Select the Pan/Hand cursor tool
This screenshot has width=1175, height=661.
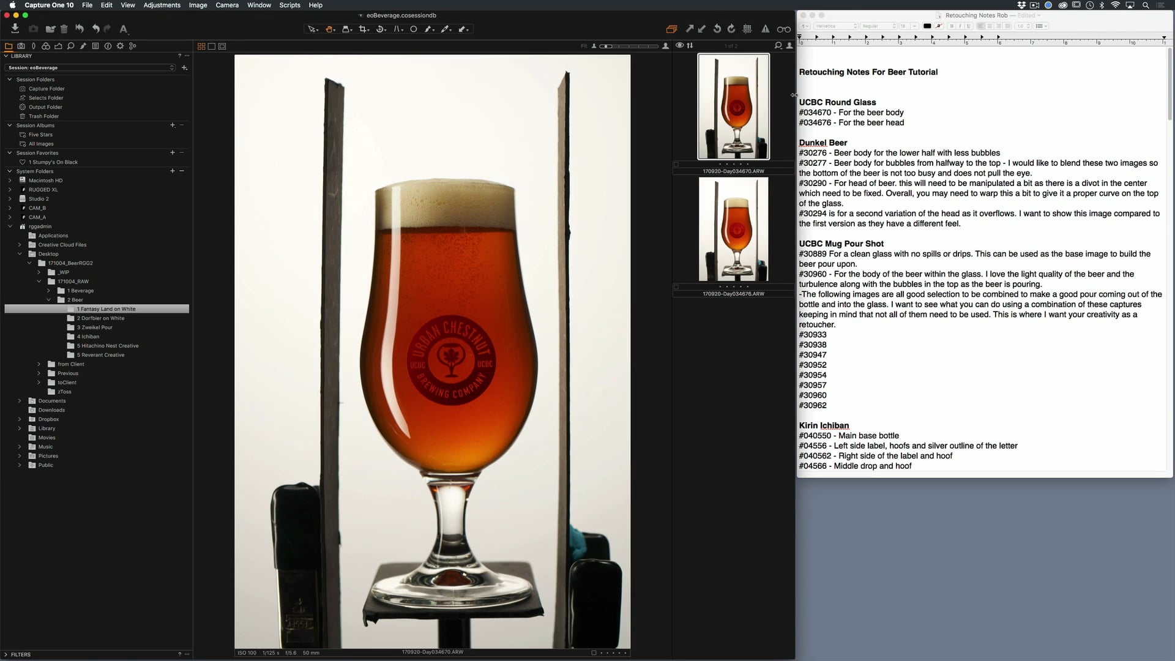tap(330, 29)
